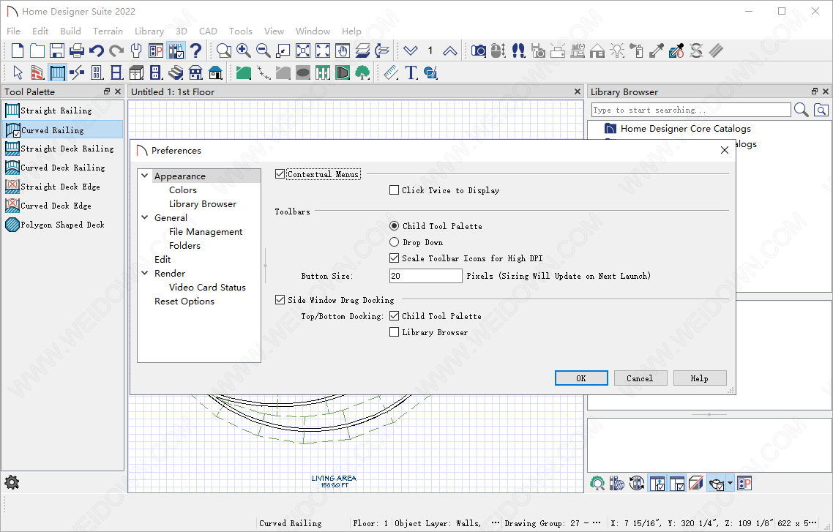Collapse the General tree node
The image size is (833, 532).
click(144, 217)
